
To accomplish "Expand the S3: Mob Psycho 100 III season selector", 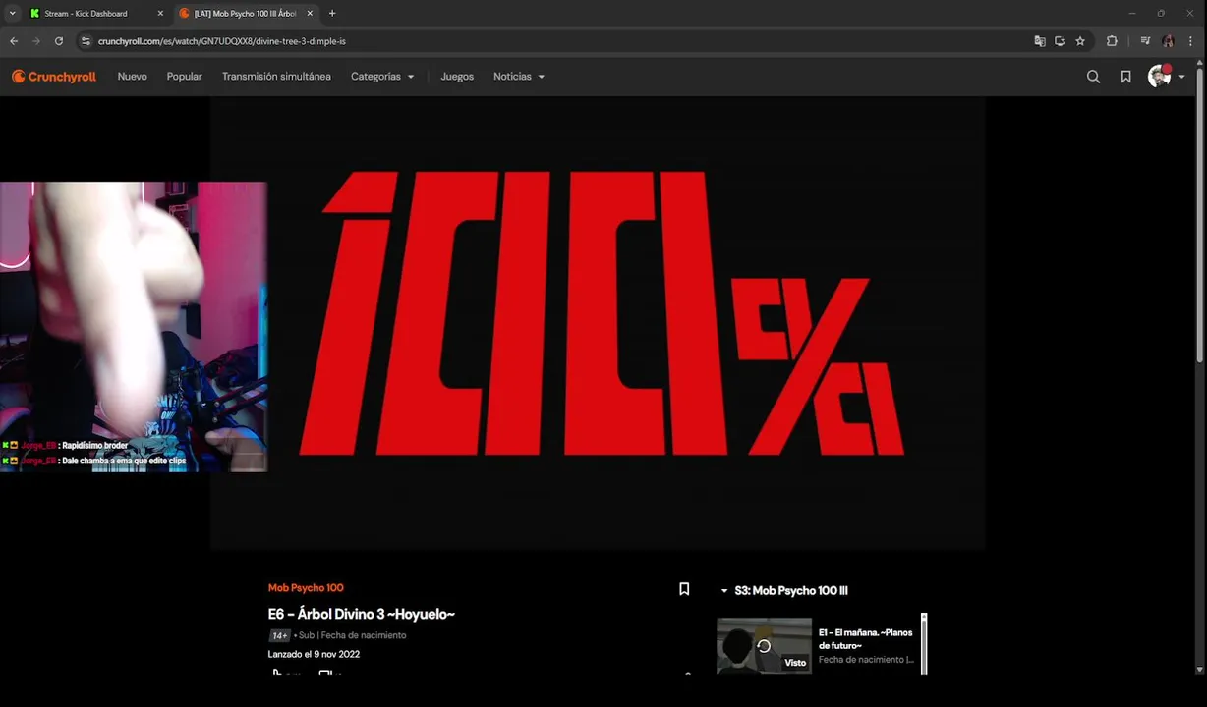I will pyautogui.click(x=784, y=591).
